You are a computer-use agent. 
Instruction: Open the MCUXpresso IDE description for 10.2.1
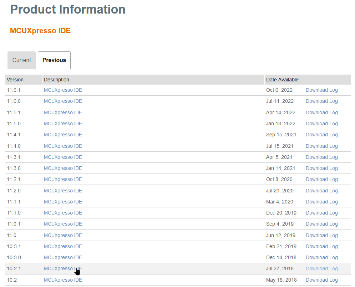point(63,268)
